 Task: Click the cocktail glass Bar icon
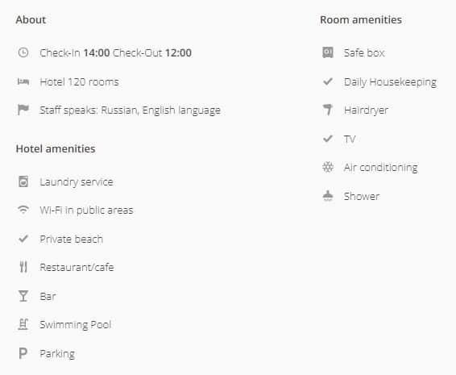23,296
